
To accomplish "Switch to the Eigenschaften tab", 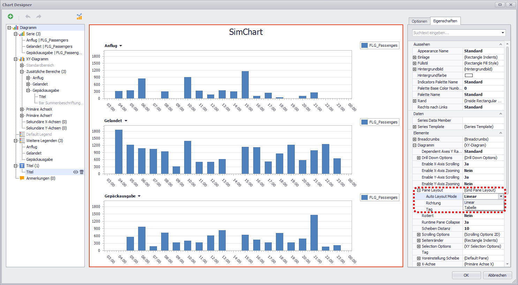I will [x=445, y=21].
